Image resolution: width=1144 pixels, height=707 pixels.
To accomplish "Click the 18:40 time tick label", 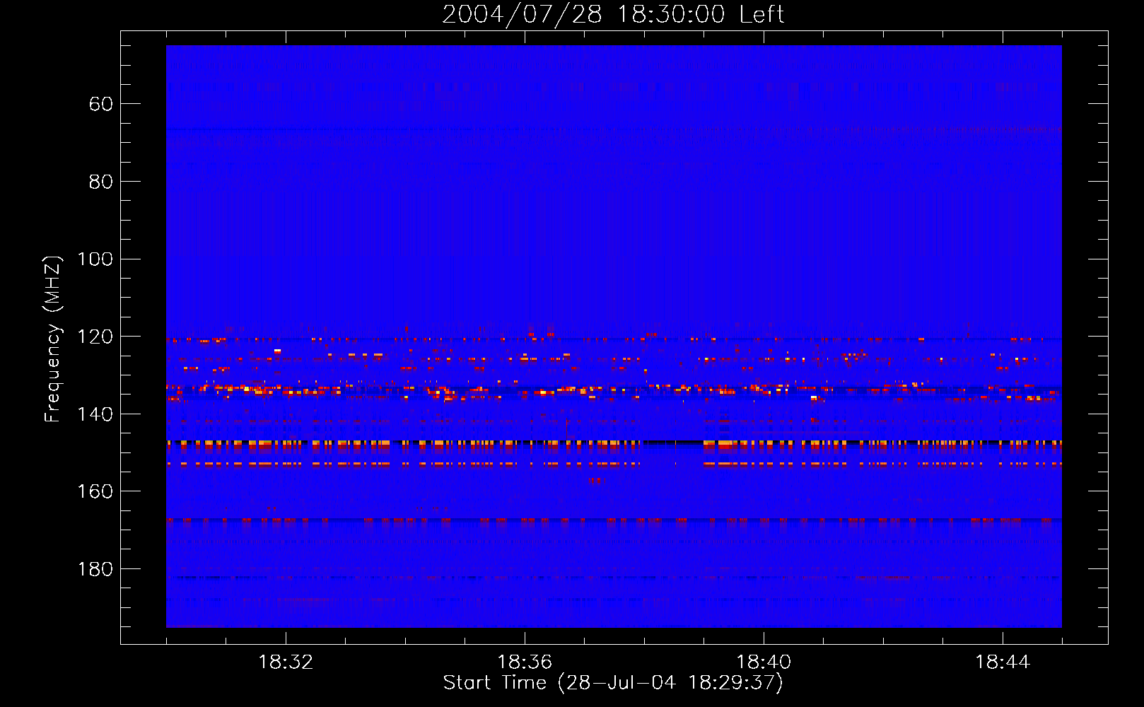I will click(764, 662).
